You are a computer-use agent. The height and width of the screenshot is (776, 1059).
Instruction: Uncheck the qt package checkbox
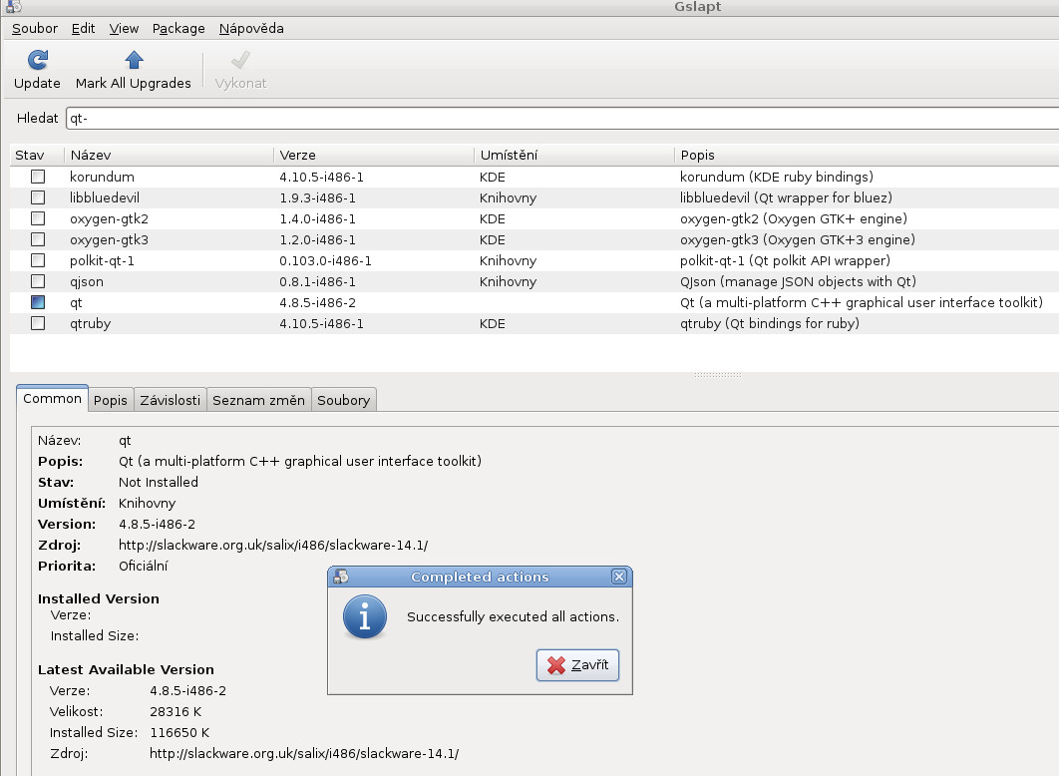(37, 302)
